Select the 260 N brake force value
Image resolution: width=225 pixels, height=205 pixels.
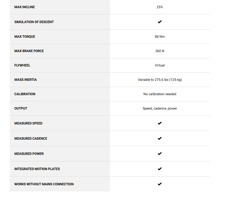[x=160, y=51]
